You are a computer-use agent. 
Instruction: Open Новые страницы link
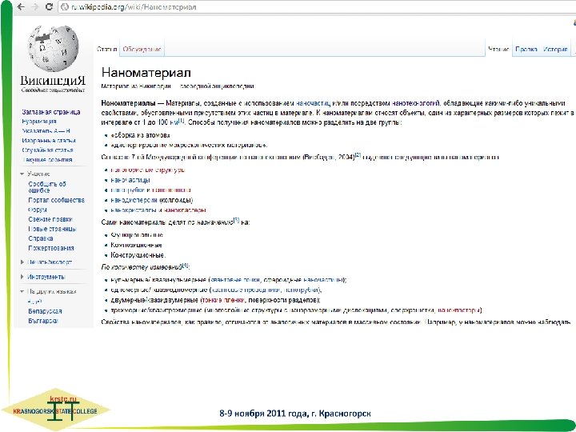coord(52,229)
